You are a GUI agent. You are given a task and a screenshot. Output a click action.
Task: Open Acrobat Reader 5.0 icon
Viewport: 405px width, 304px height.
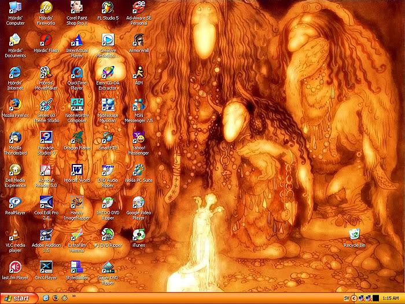(x=46, y=170)
